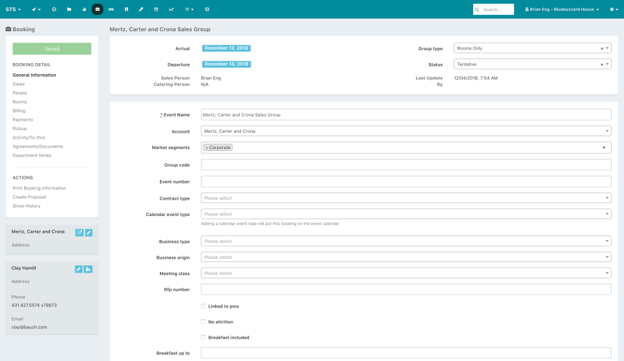The image size is (624, 361).
Task: Click the pencil icon in top bar
Action: point(141,9)
